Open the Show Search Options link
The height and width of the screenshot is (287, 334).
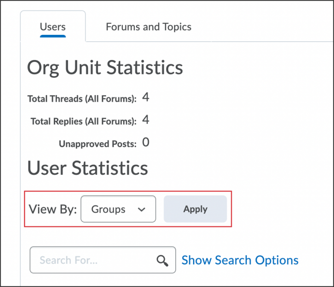tap(240, 260)
